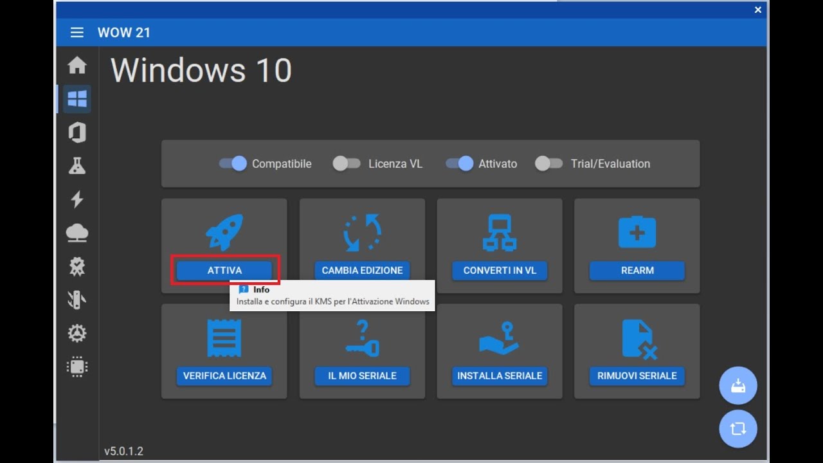This screenshot has height=463, width=823.
Task: Click the round repeat arrows floating button
Action: 738,428
